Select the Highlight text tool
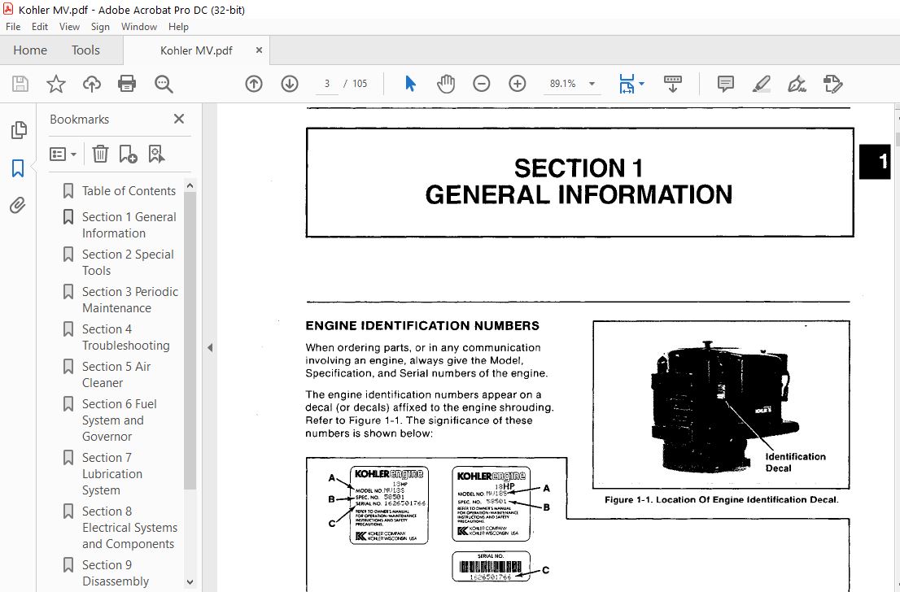Screen dimensions: 900x592 point(761,84)
